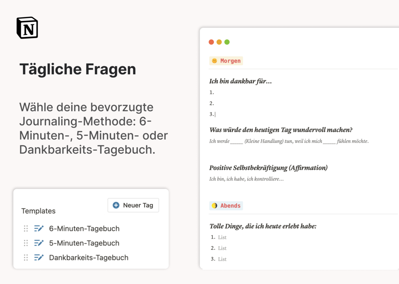Open the 6-Minuten-Tagebuch template

(x=84, y=228)
